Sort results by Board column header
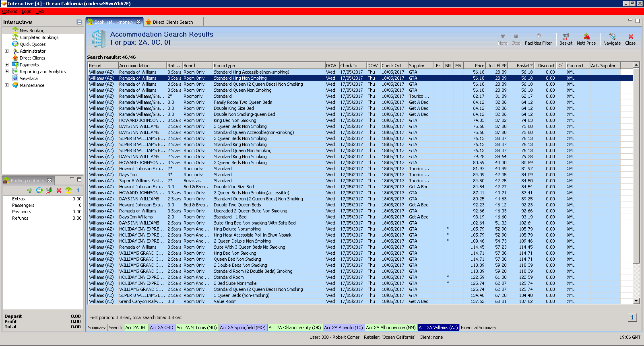 pos(198,66)
